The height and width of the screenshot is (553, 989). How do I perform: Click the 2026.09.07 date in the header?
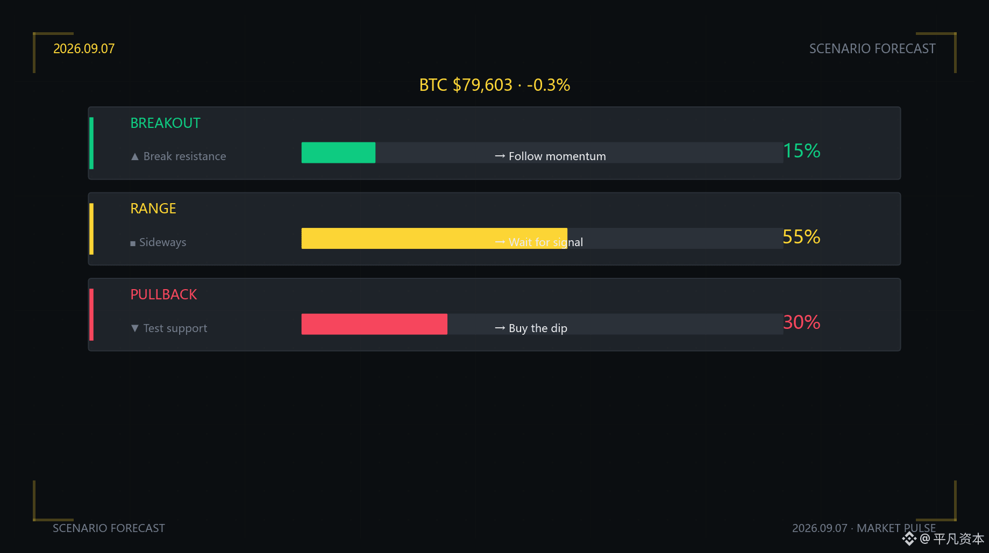pyautogui.click(x=84, y=48)
